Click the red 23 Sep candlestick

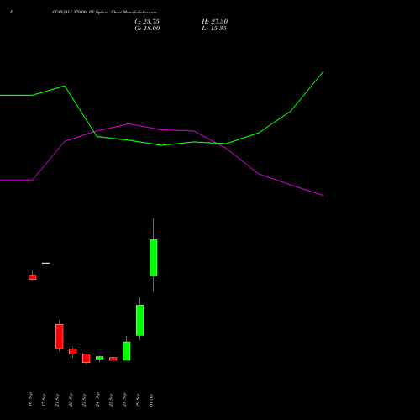point(87,358)
